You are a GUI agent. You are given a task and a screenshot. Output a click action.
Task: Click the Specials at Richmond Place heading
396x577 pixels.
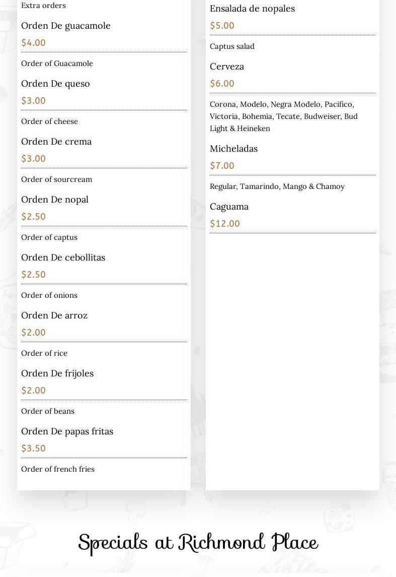[198, 543]
